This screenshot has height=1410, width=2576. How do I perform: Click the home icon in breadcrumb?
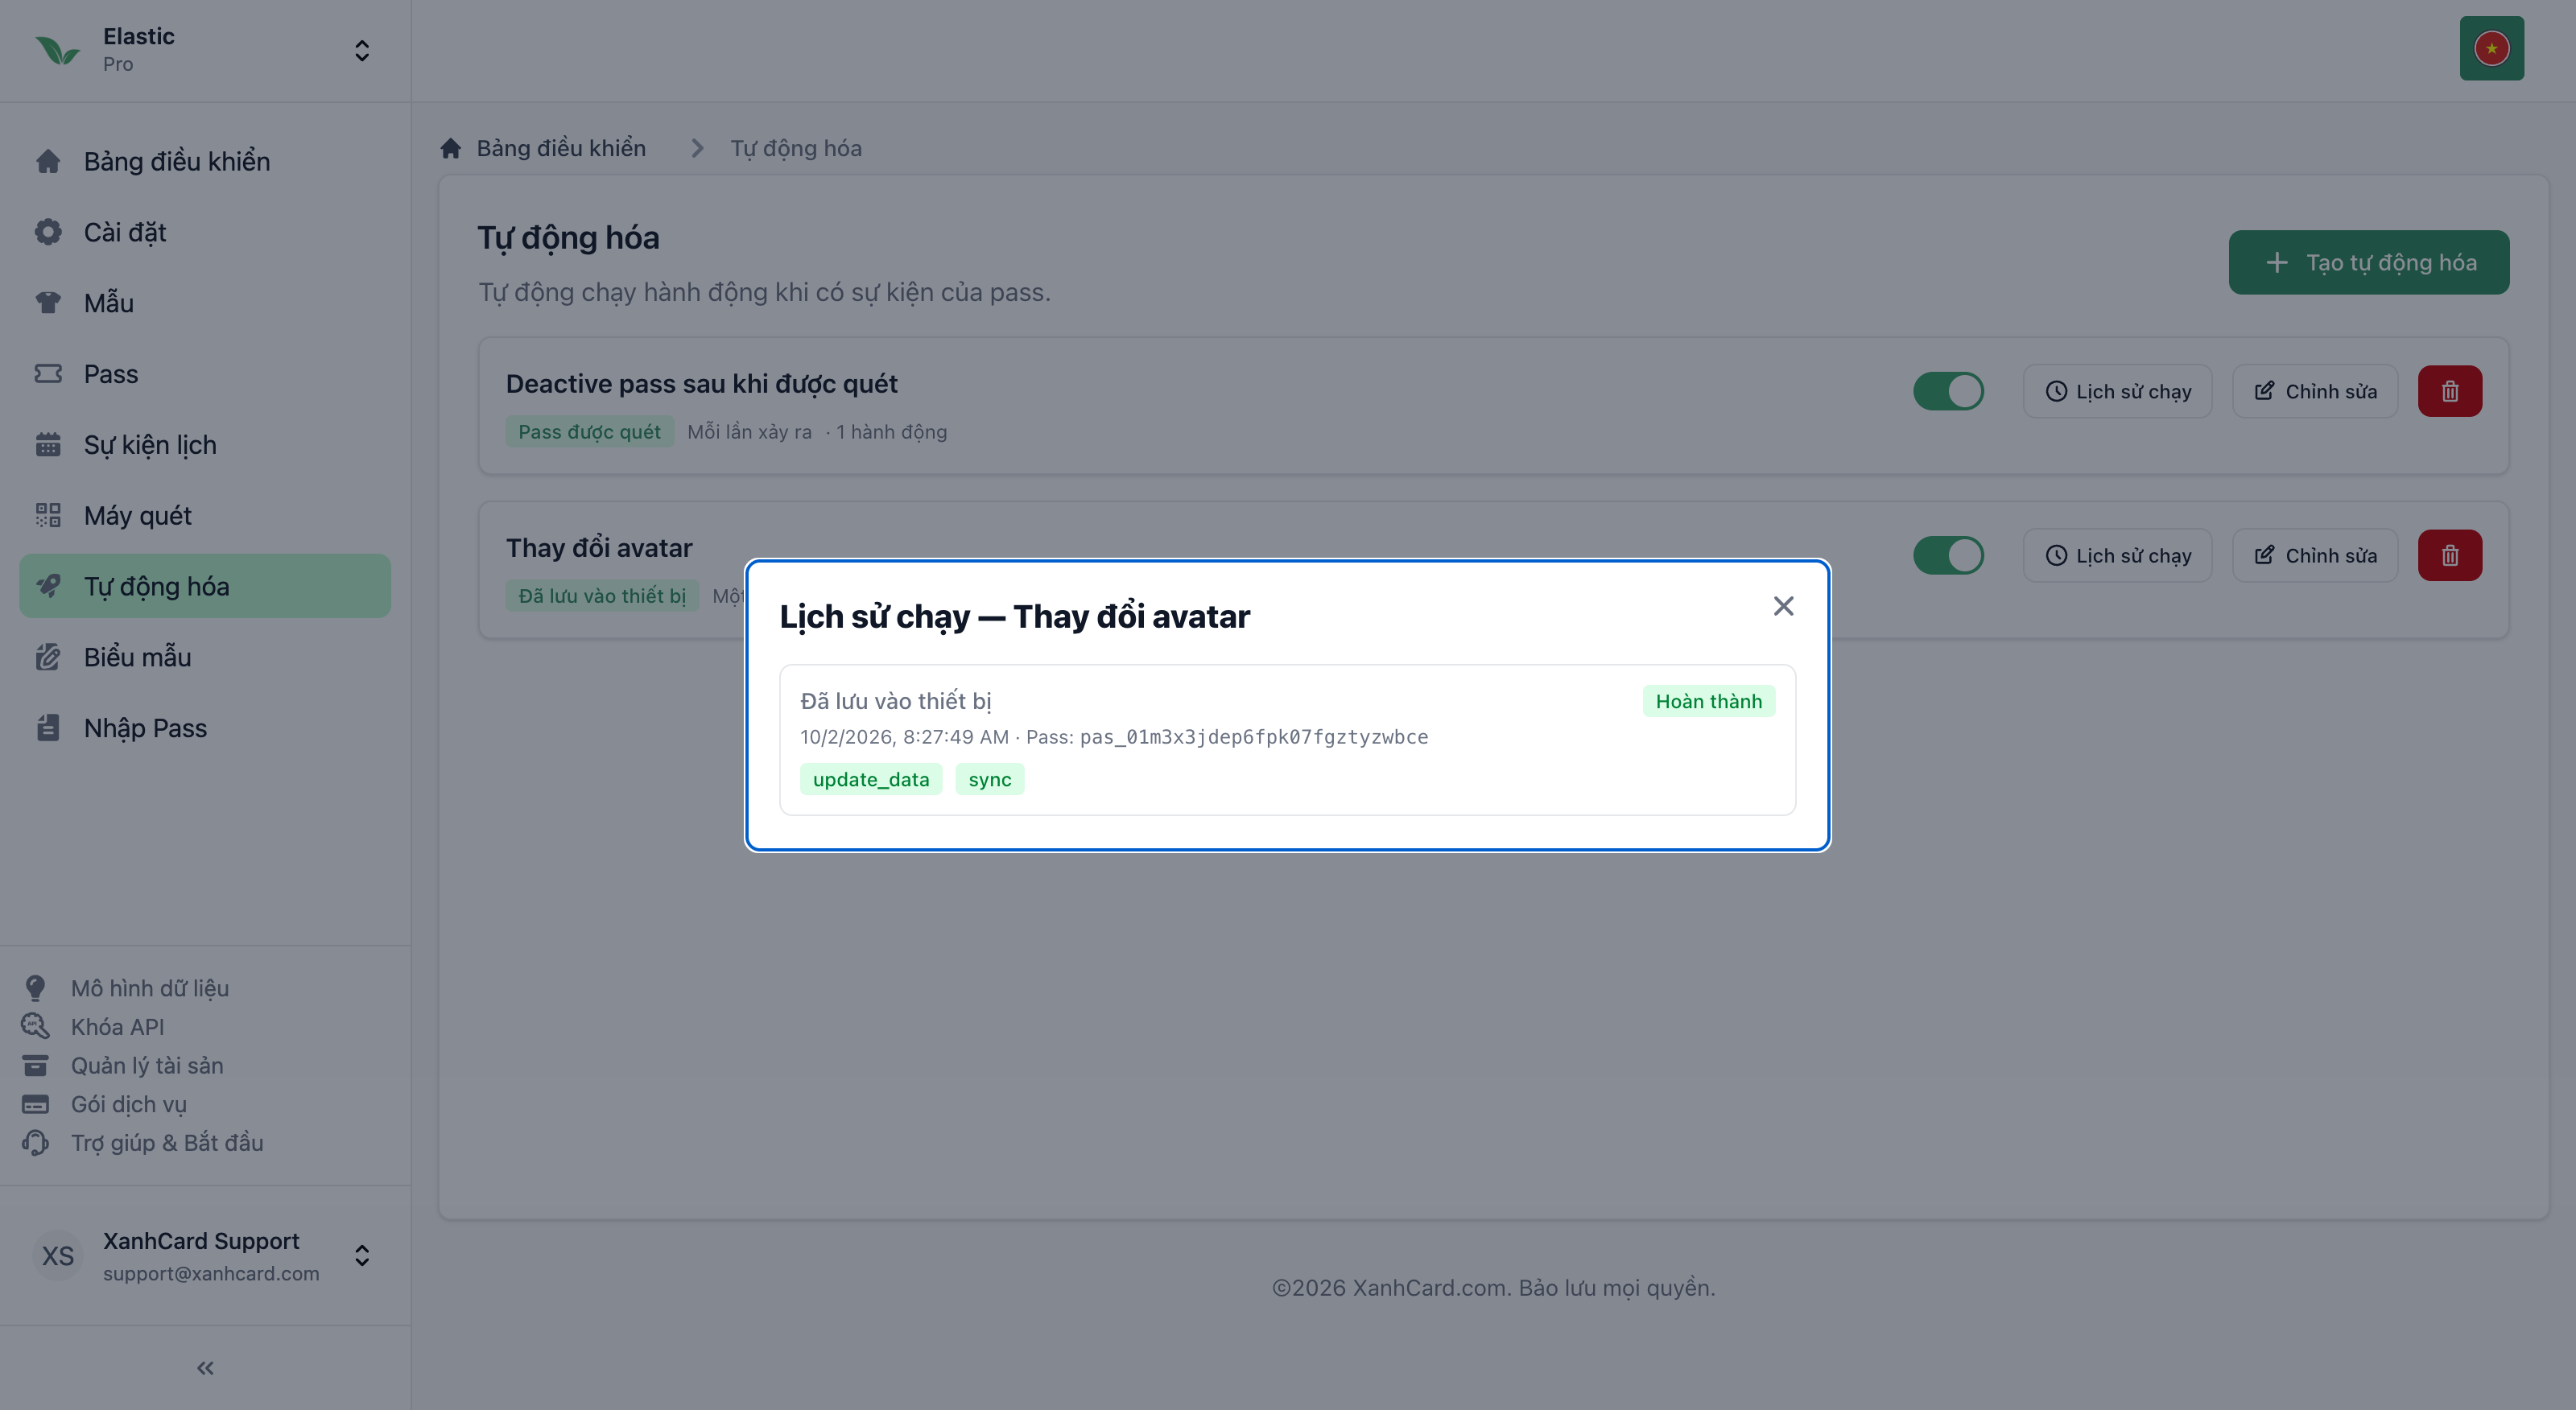451,148
